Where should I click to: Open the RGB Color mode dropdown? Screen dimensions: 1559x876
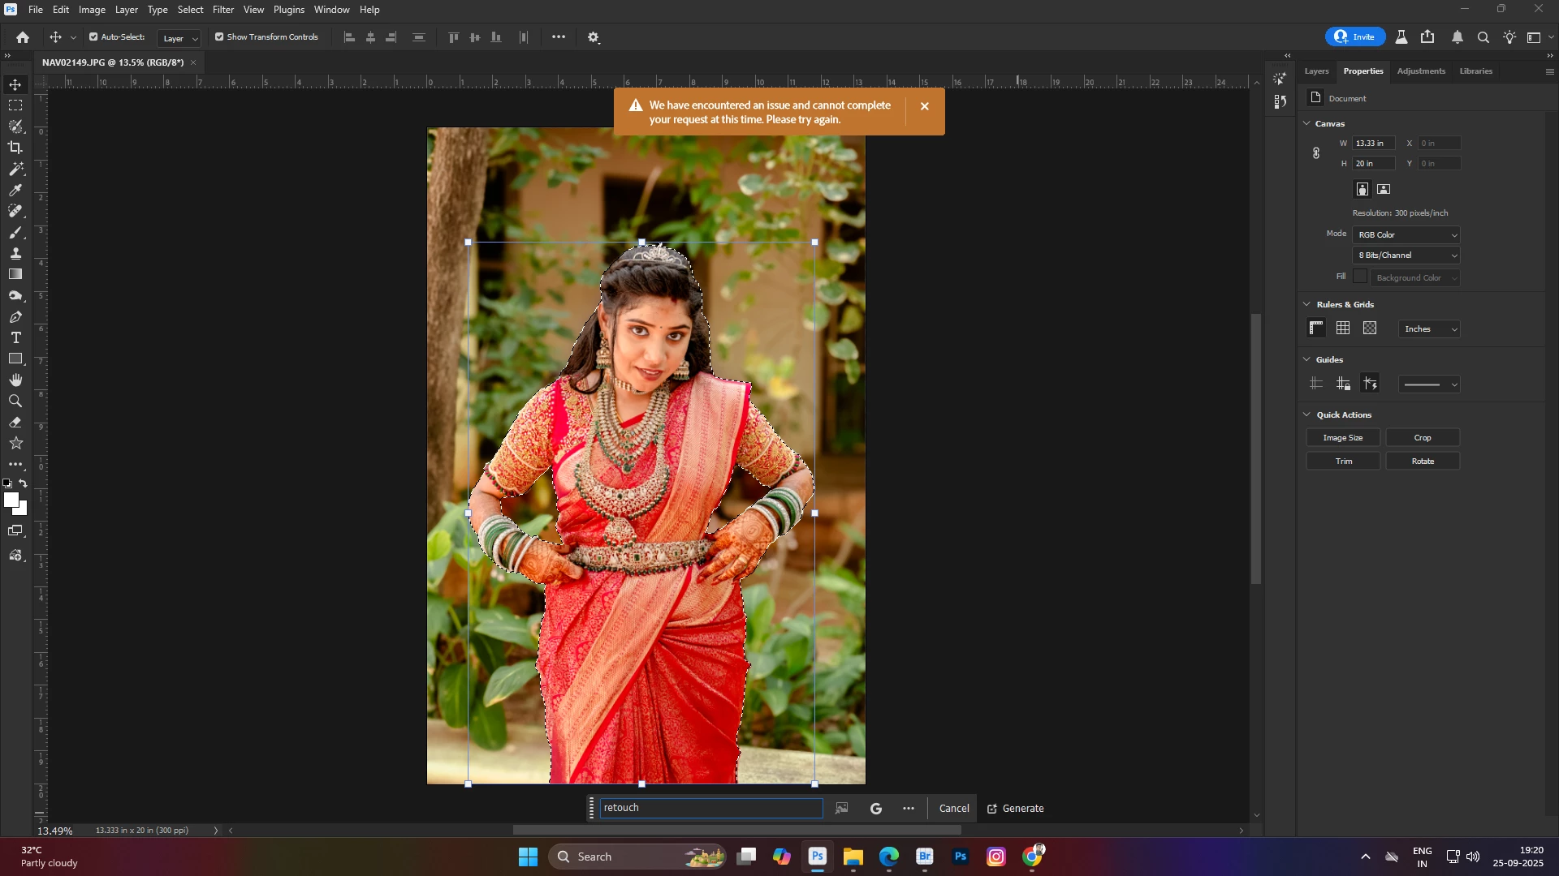tap(1407, 235)
